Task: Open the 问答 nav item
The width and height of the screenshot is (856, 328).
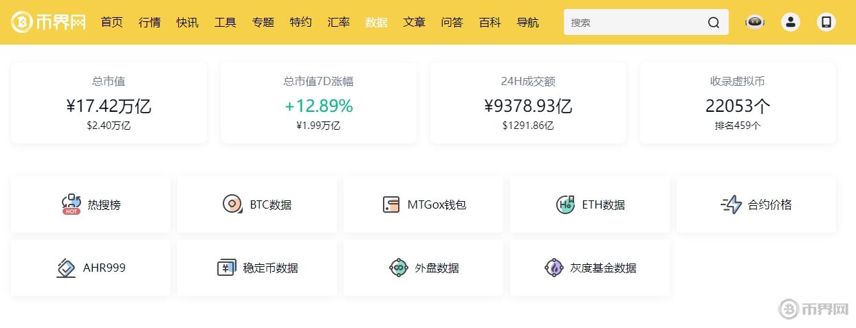Action: click(x=452, y=22)
